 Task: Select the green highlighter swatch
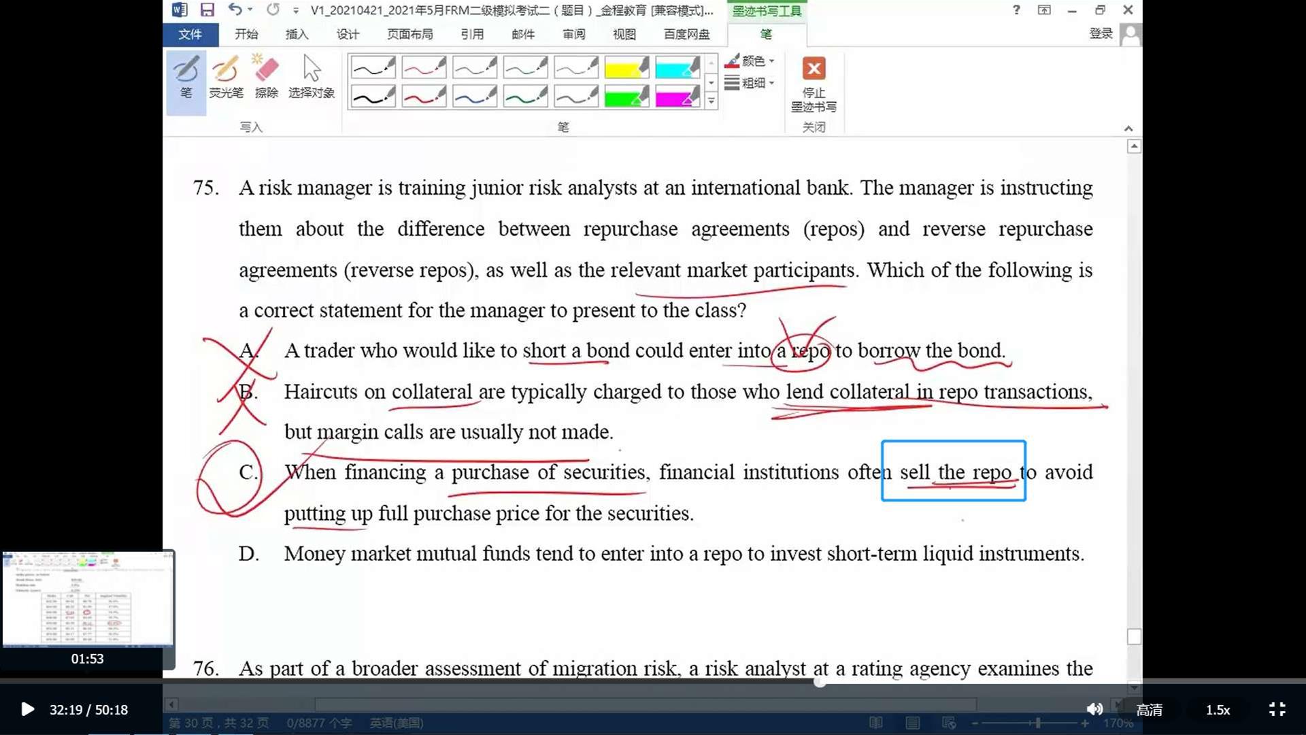(x=626, y=97)
